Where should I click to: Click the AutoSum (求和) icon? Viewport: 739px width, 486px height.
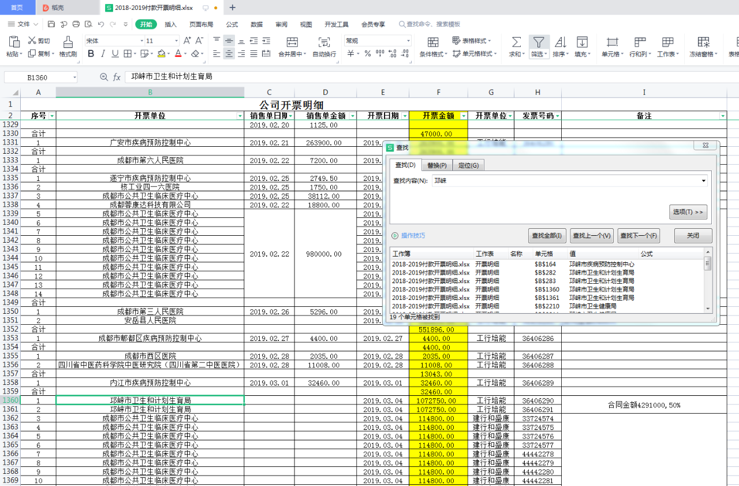pyautogui.click(x=516, y=42)
